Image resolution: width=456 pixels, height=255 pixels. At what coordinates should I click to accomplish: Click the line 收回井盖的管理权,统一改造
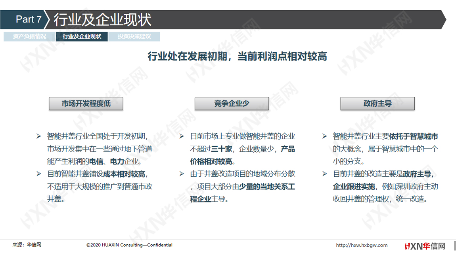[380, 199]
